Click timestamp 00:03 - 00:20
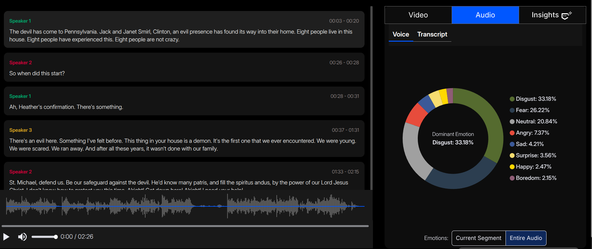 tap(344, 21)
